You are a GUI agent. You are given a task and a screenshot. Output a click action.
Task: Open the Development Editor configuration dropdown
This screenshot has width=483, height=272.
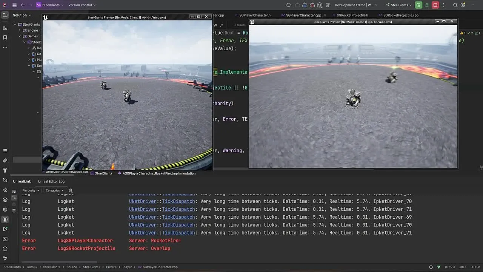click(x=356, y=5)
